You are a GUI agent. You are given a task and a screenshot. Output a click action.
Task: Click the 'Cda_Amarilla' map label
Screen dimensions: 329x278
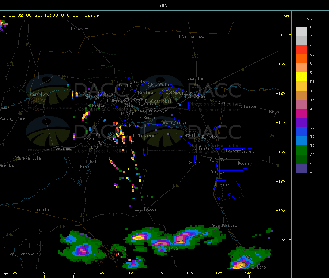27,158
